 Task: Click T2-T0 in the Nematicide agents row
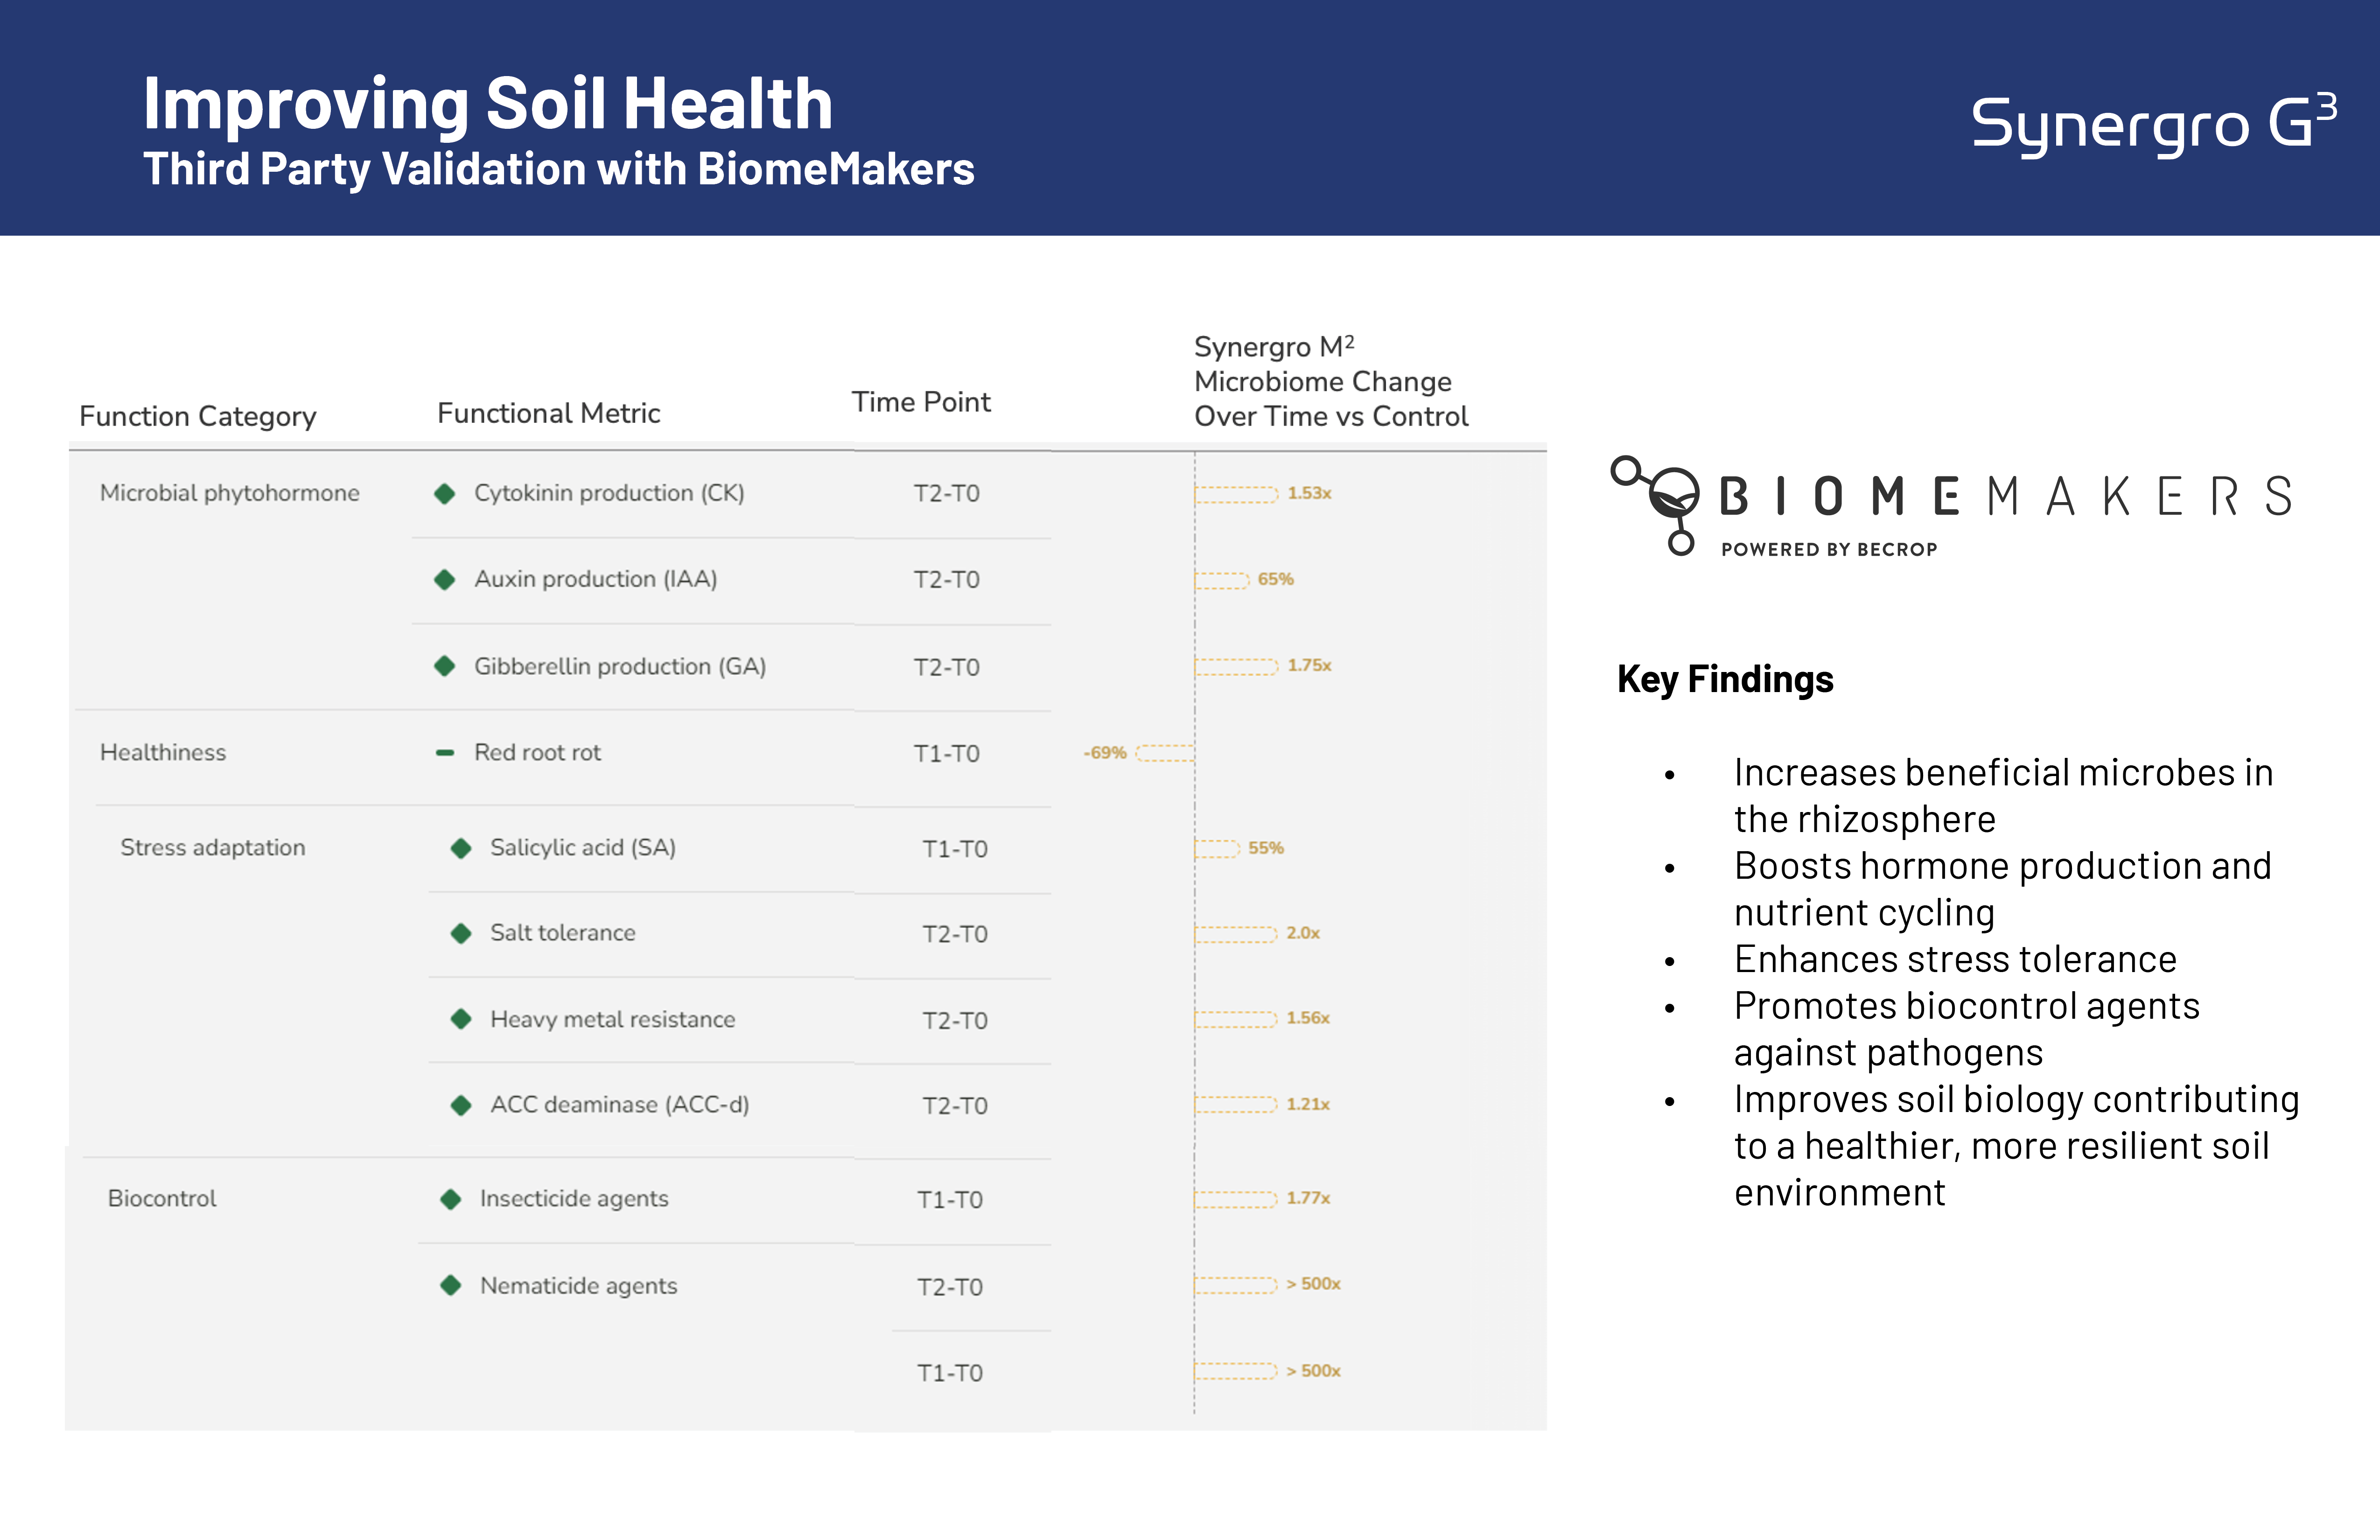point(950,1287)
